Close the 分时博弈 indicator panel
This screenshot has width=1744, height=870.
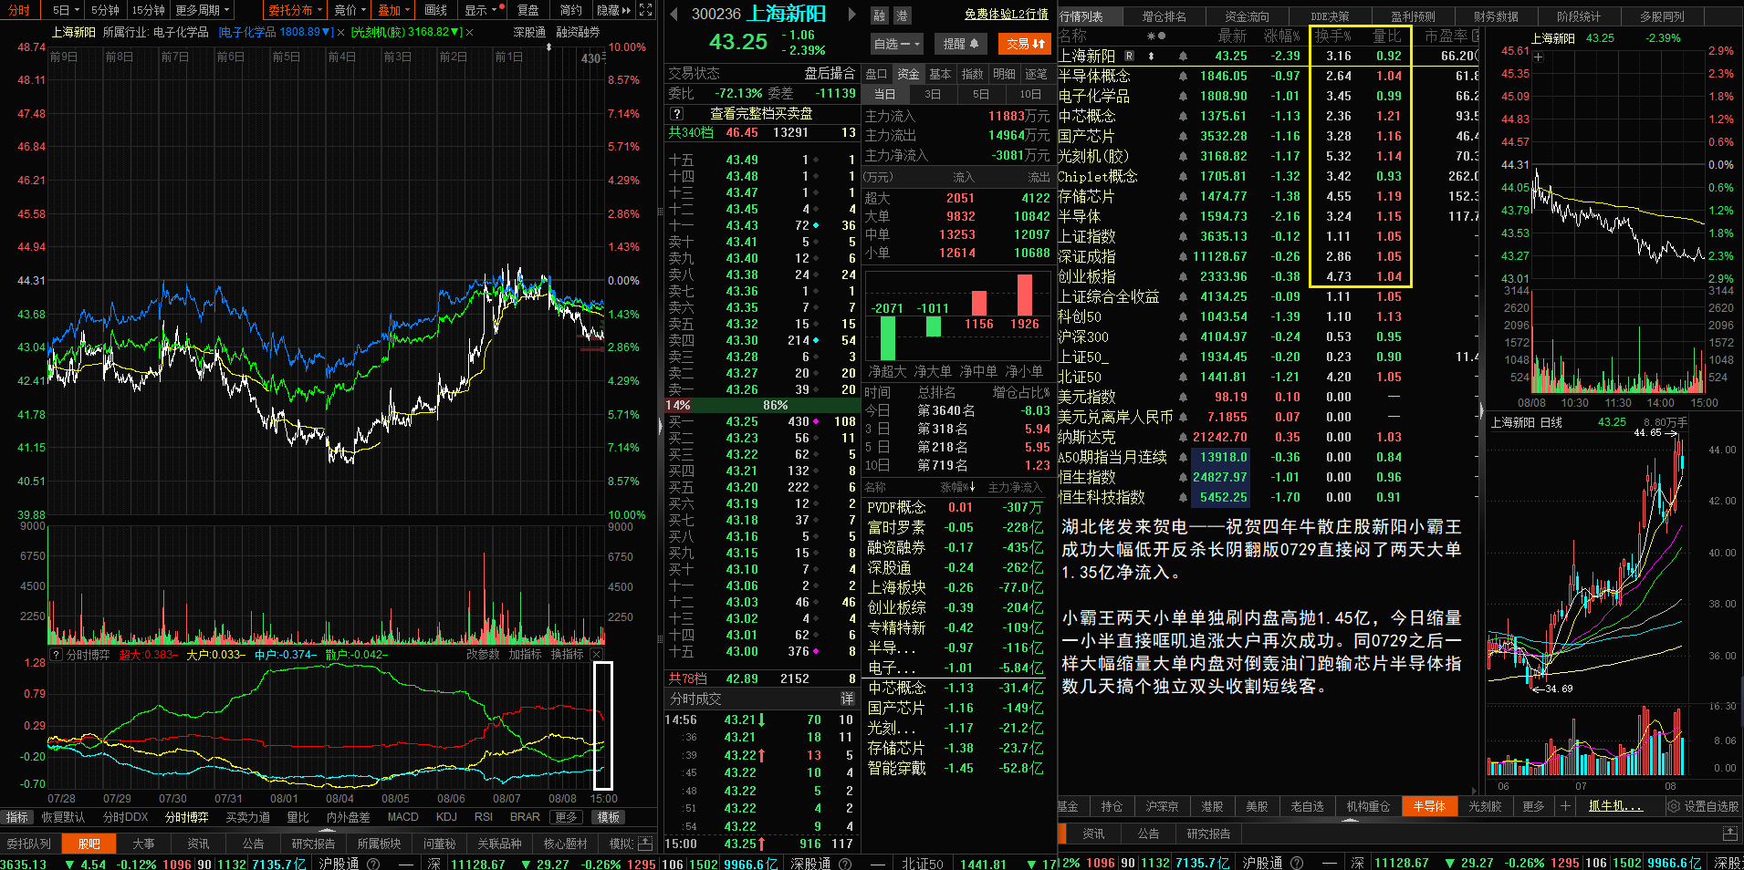(x=597, y=655)
